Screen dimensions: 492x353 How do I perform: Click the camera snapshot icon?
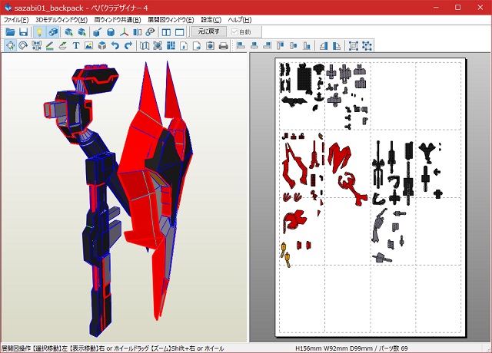210,46
